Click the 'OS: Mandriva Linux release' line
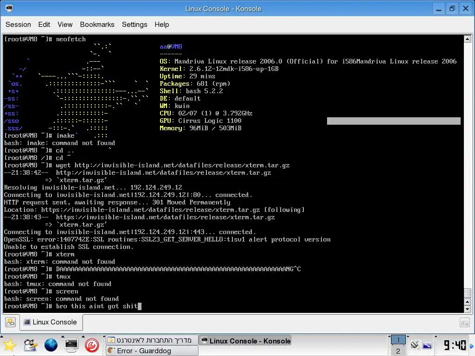The height and width of the screenshot is (356, 475). (308, 61)
